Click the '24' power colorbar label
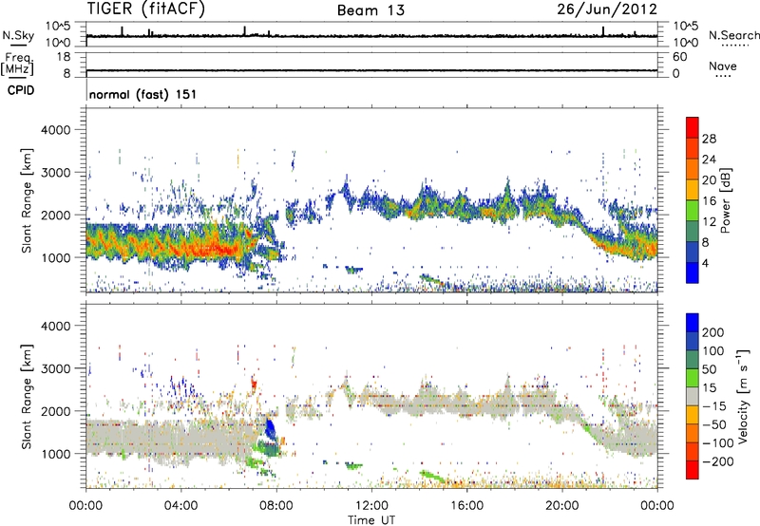 (709, 160)
